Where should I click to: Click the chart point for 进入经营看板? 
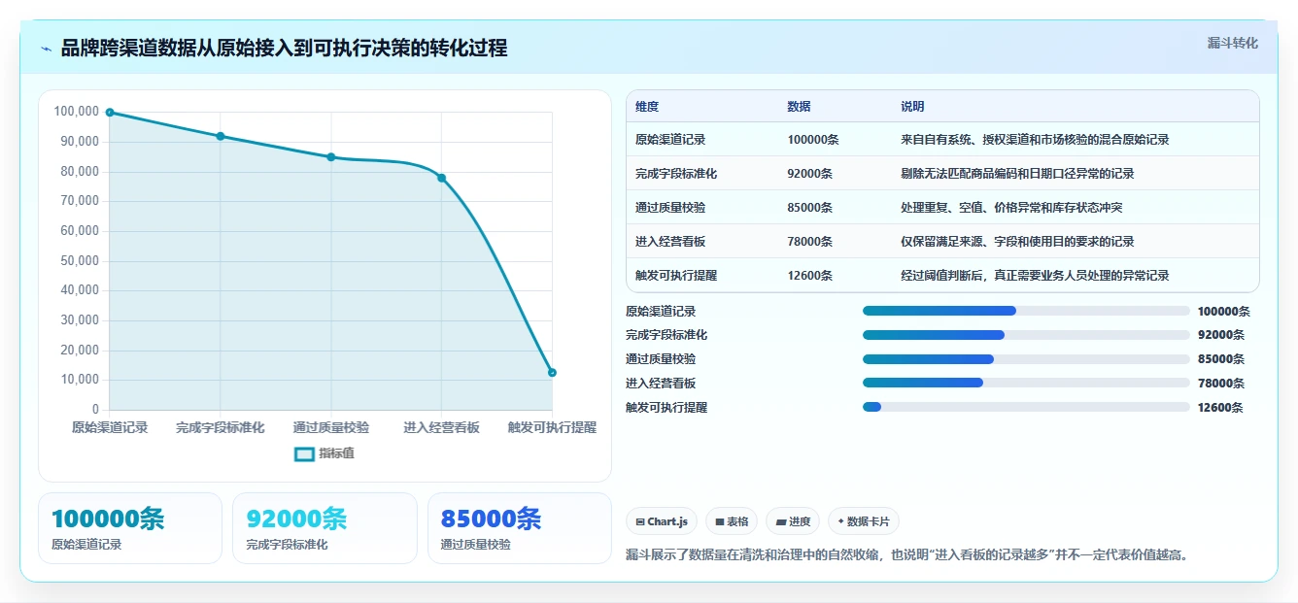pos(441,178)
